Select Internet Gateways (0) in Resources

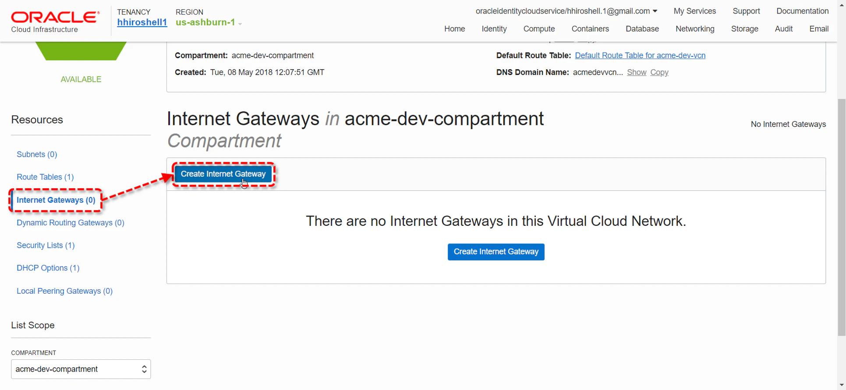click(56, 200)
